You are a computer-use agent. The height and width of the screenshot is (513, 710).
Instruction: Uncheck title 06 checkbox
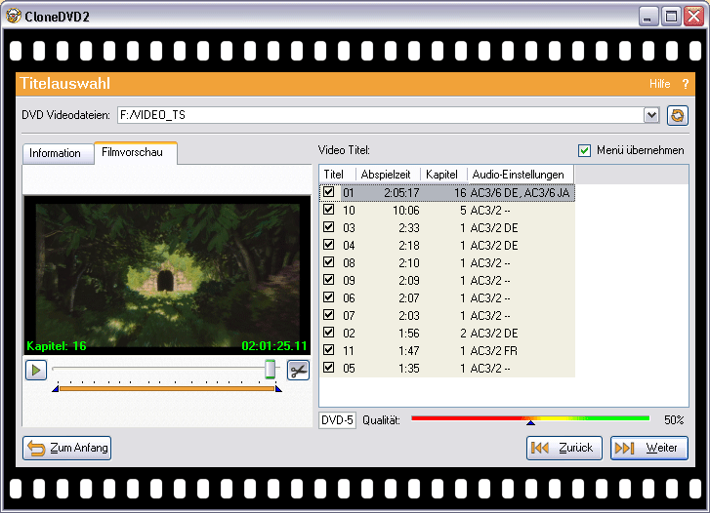click(x=329, y=297)
